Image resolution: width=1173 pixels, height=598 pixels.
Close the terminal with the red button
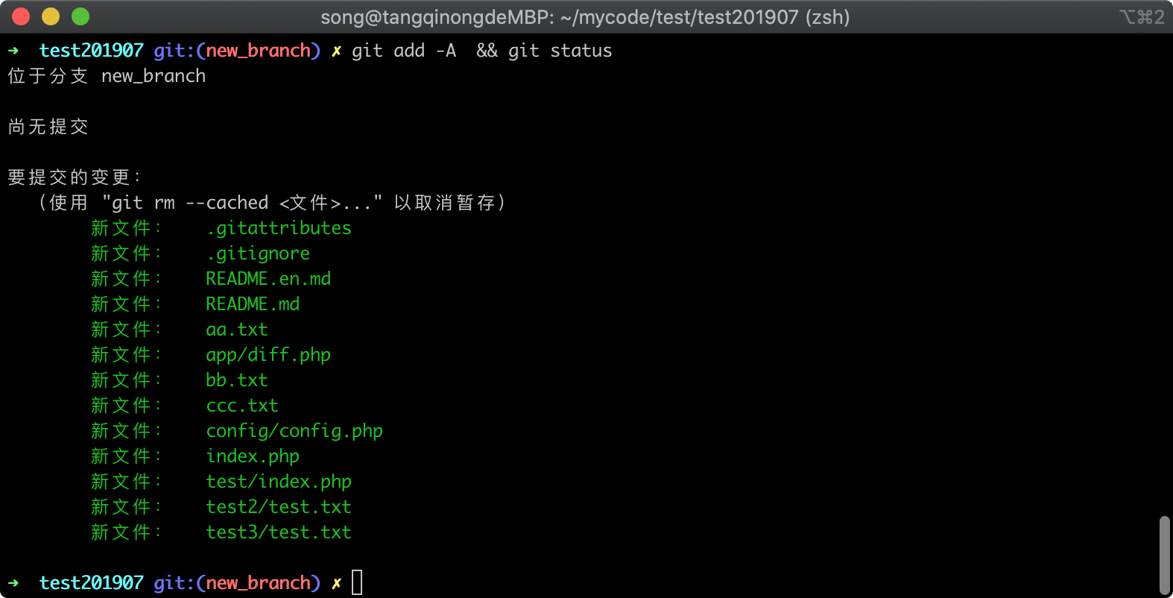21,16
